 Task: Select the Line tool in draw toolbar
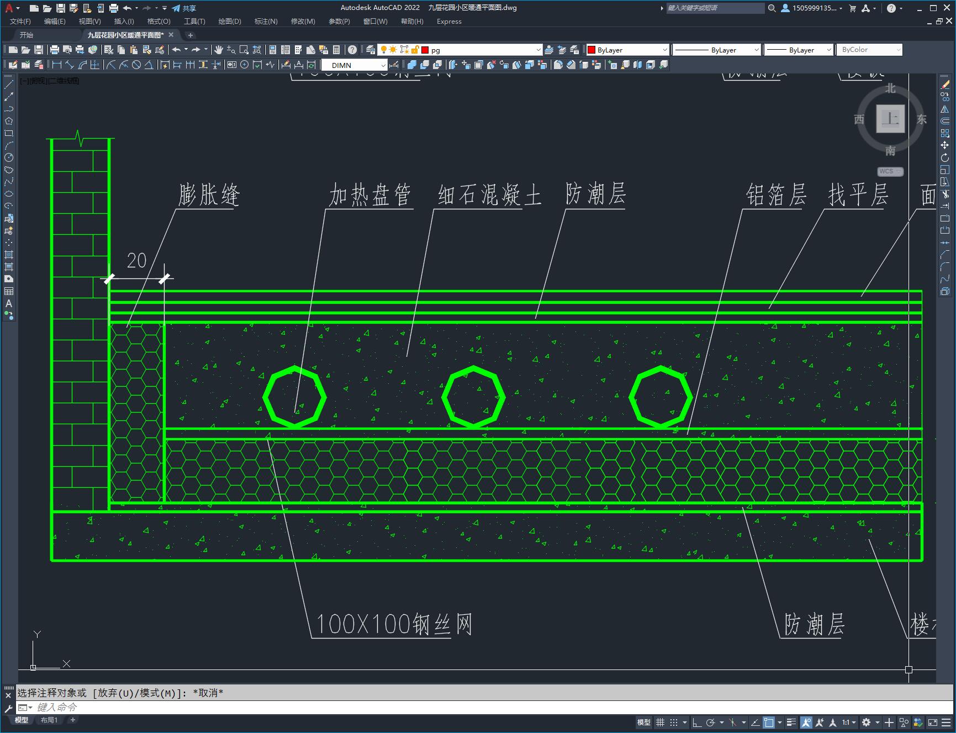pos(9,85)
